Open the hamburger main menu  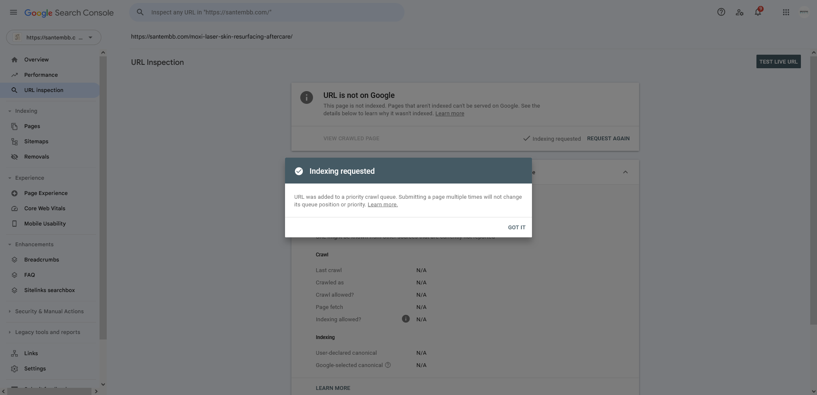tap(14, 12)
